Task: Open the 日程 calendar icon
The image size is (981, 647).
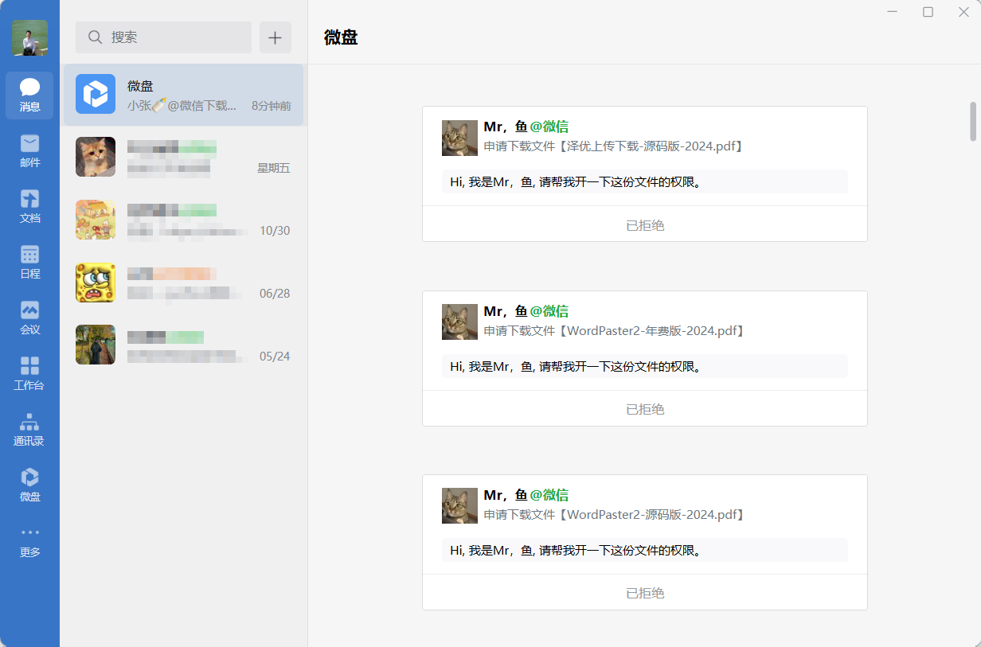Action: point(29,262)
